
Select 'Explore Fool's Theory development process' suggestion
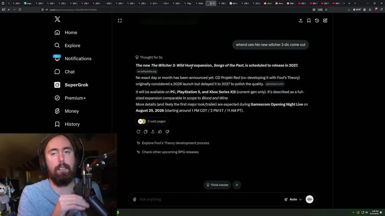coord(173,143)
